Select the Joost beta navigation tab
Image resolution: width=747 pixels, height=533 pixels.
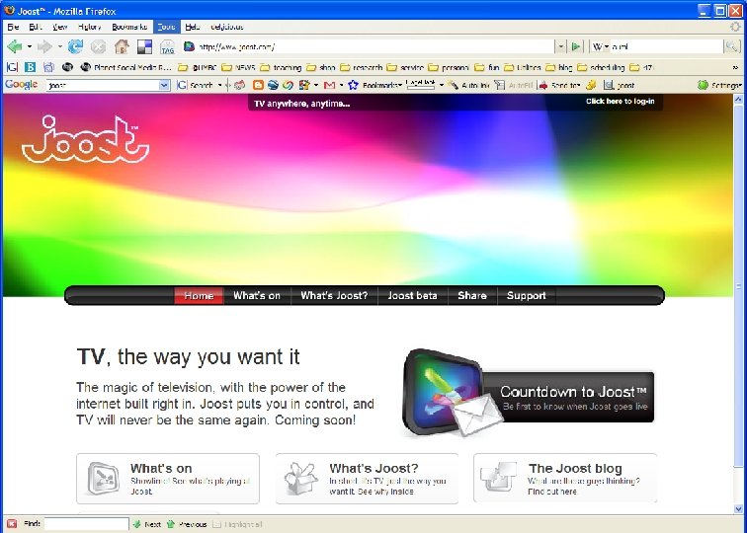coord(412,295)
